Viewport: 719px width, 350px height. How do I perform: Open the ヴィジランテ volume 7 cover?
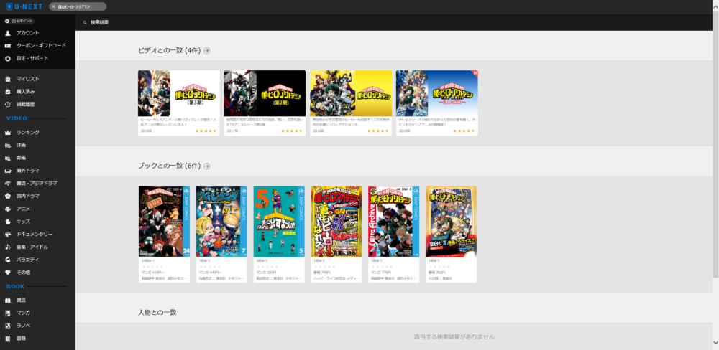click(221, 222)
